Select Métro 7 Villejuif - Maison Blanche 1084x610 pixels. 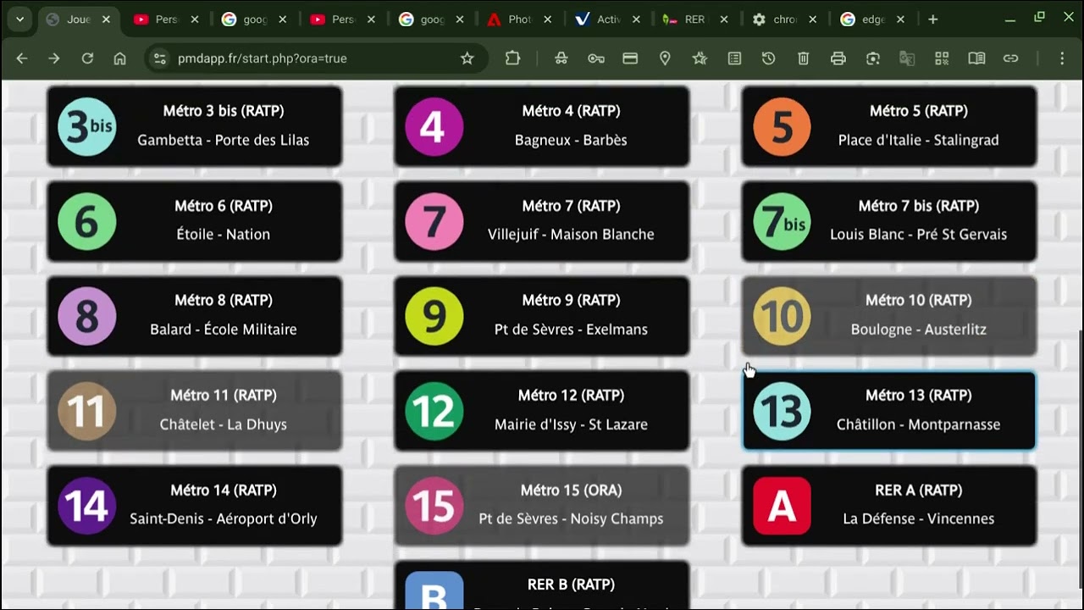tap(542, 221)
